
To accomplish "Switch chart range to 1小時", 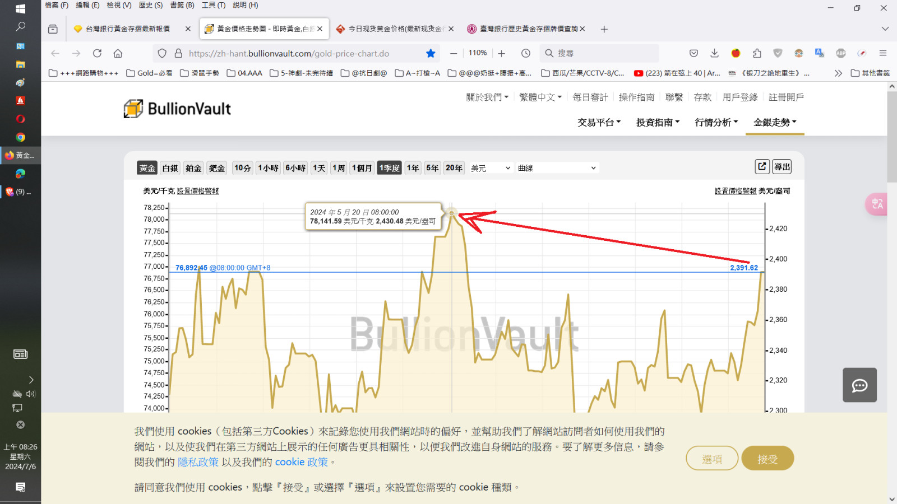I will point(268,168).
